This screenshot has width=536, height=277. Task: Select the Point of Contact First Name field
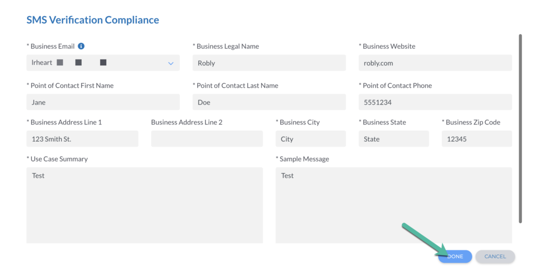point(103,102)
